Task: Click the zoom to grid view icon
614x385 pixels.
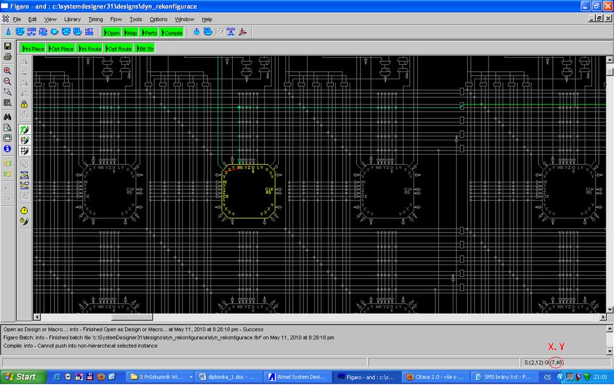Action: tap(7, 103)
